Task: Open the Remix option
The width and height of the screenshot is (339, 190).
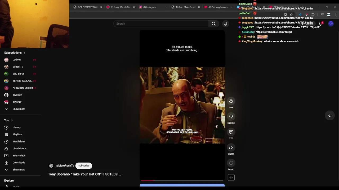Action: [231, 163]
